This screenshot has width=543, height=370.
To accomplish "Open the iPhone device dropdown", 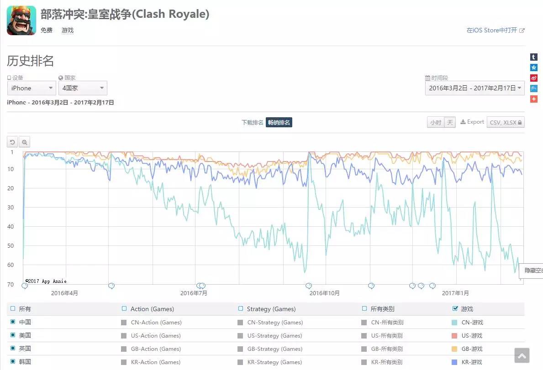I will 32,88.
